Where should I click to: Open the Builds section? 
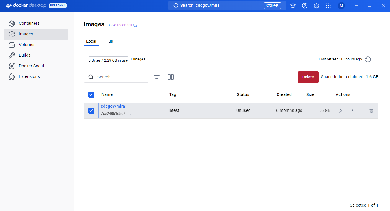[36, 55]
